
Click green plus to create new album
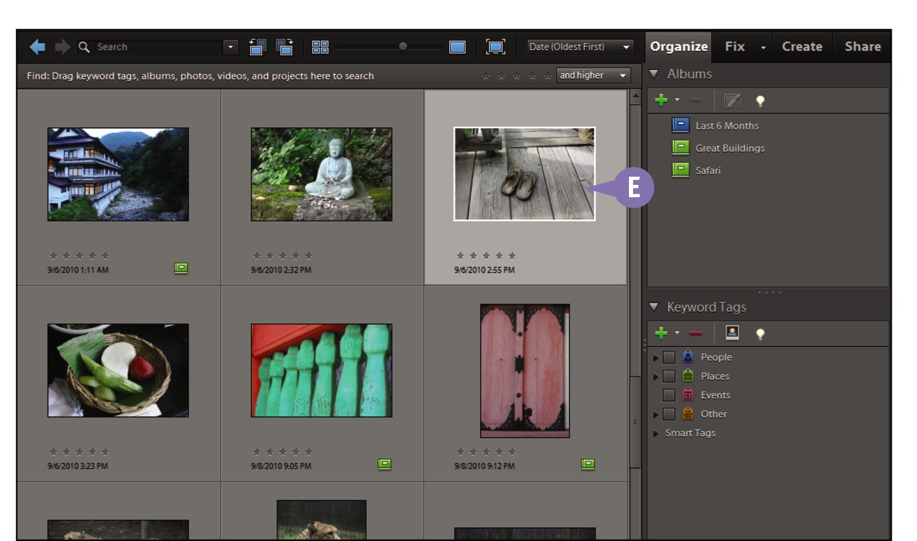coord(661,101)
